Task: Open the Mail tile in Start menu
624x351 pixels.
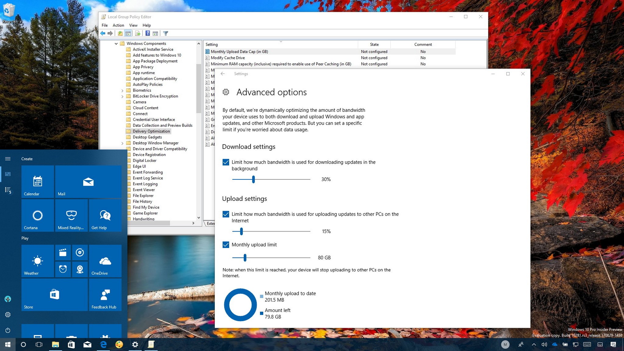Action: pyautogui.click(x=88, y=182)
